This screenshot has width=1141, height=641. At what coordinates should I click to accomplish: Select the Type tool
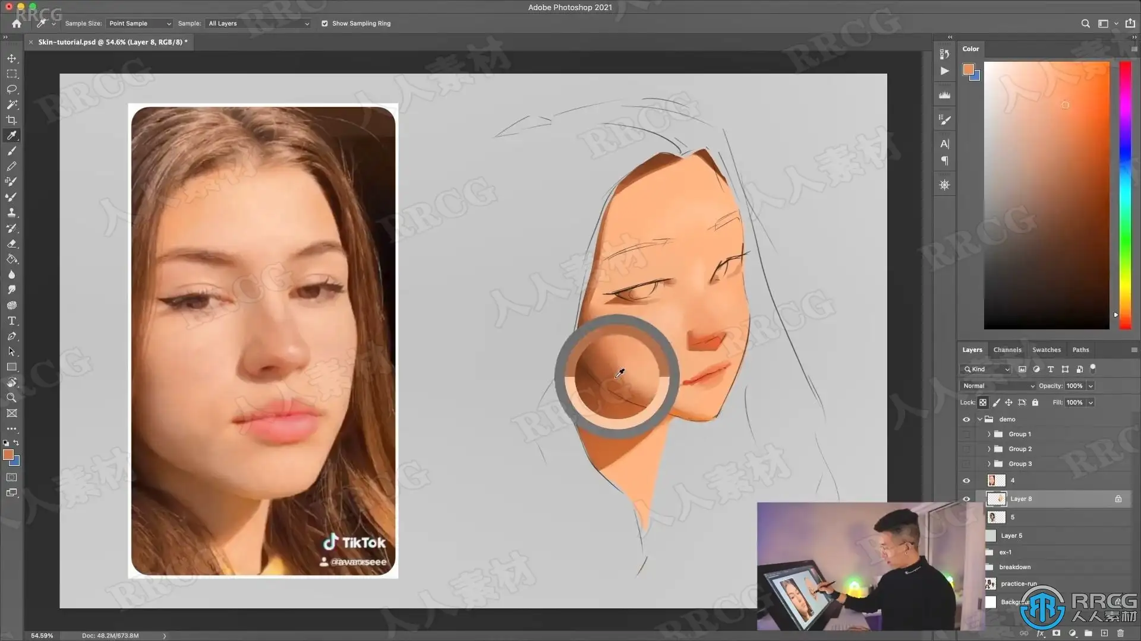[11, 320]
